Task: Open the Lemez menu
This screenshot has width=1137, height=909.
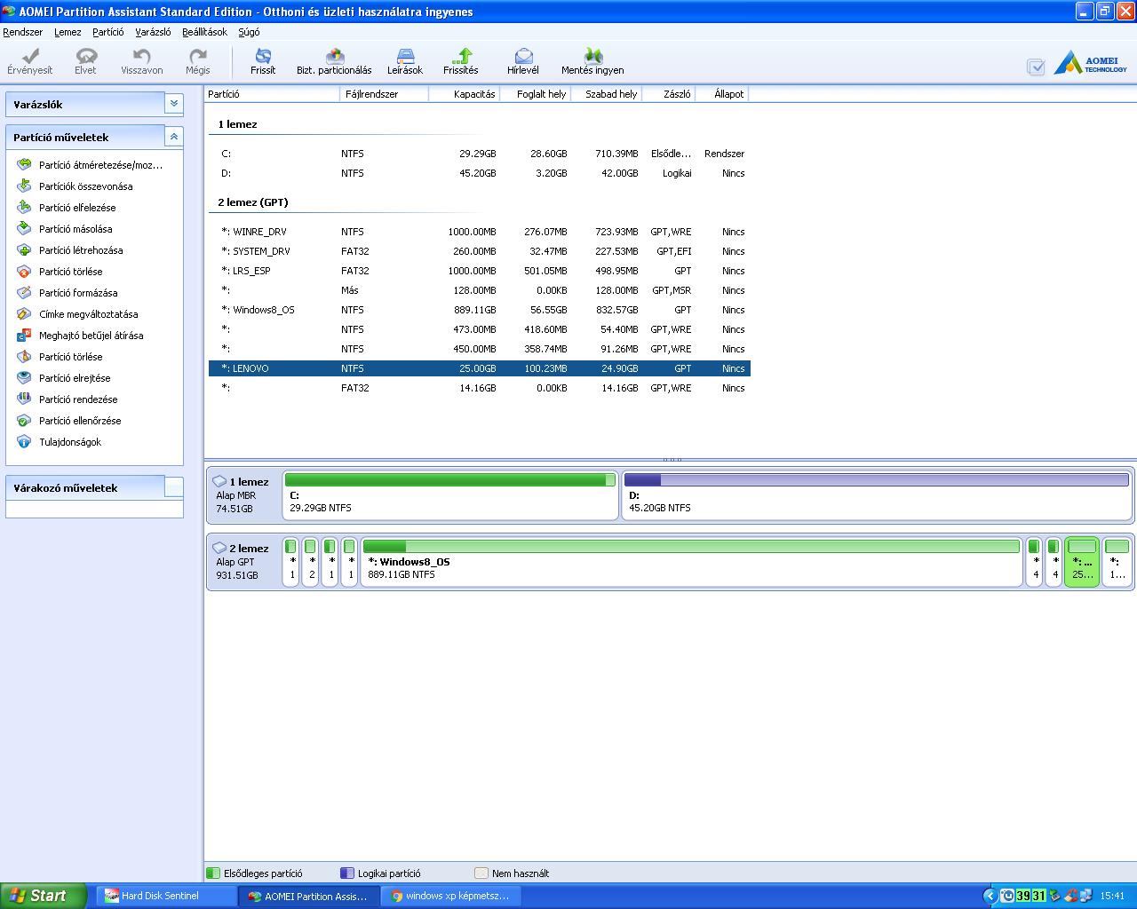Action: [68, 32]
